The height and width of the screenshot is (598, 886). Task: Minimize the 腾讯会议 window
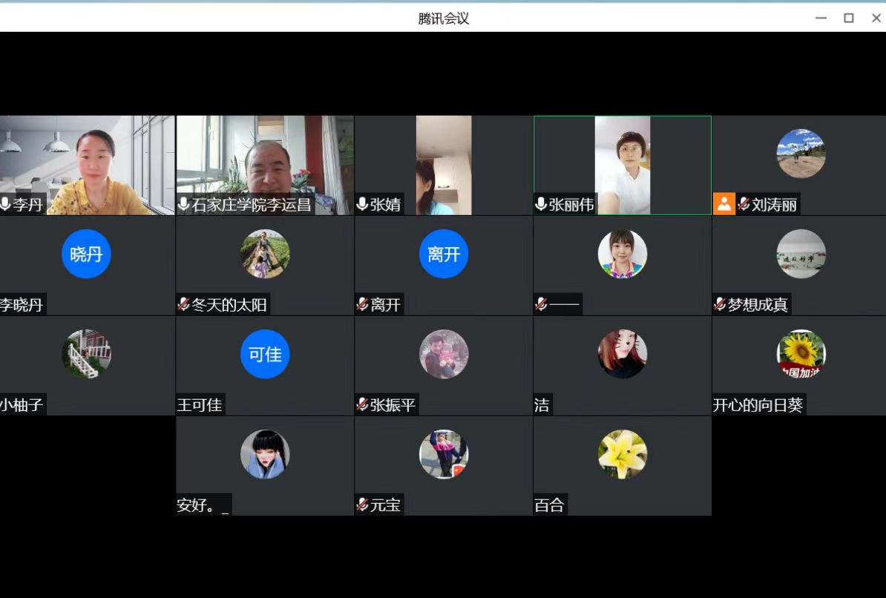point(821,18)
